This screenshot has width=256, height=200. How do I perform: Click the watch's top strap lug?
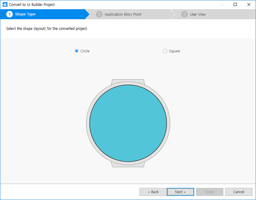[x=128, y=82]
